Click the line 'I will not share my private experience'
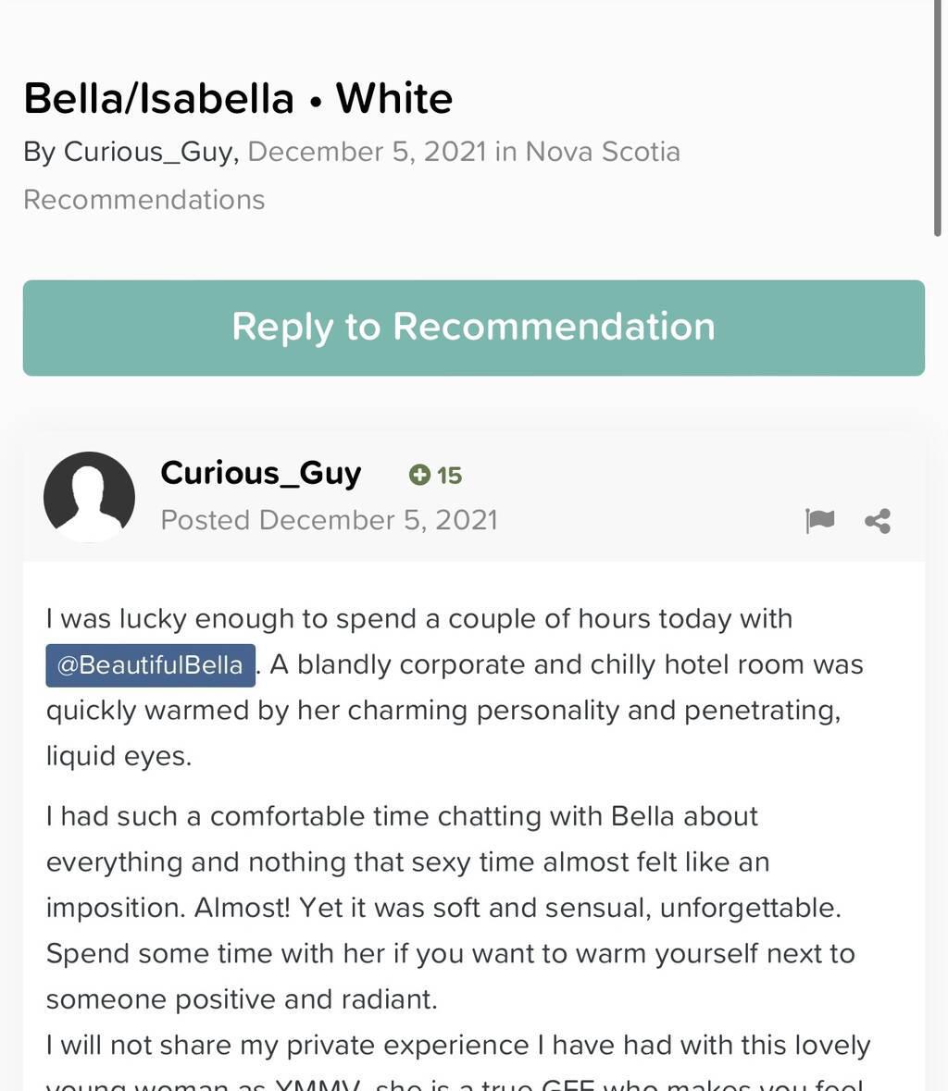Viewport: 948px width, 1091px height. 457,1045
